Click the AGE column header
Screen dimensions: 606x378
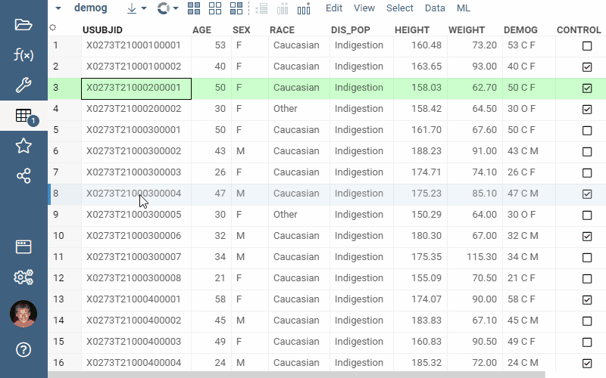201,30
